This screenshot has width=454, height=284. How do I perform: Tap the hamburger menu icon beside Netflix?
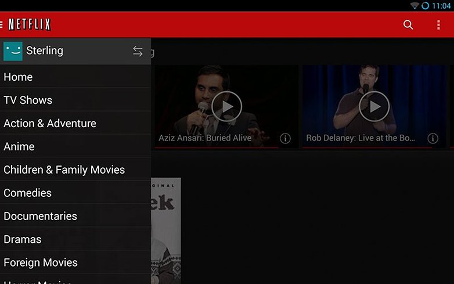pos(1,24)
